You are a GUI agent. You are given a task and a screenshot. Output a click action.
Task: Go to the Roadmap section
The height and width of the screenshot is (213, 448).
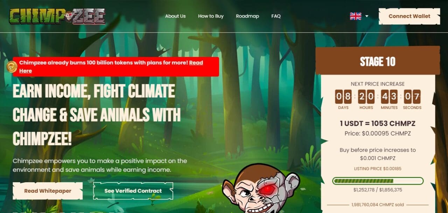[x=247, y=16]
